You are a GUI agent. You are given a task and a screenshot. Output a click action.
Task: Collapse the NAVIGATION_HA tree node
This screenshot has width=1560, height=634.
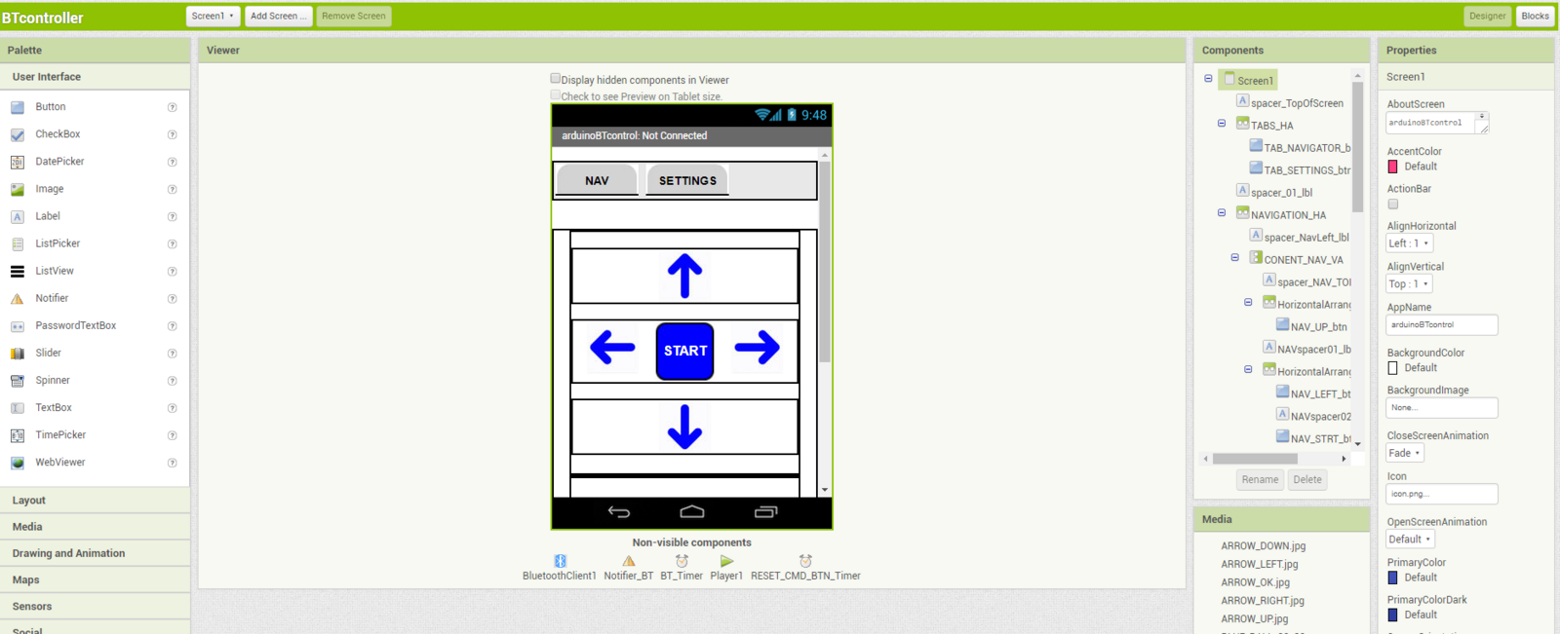[x=1222, y=213]
